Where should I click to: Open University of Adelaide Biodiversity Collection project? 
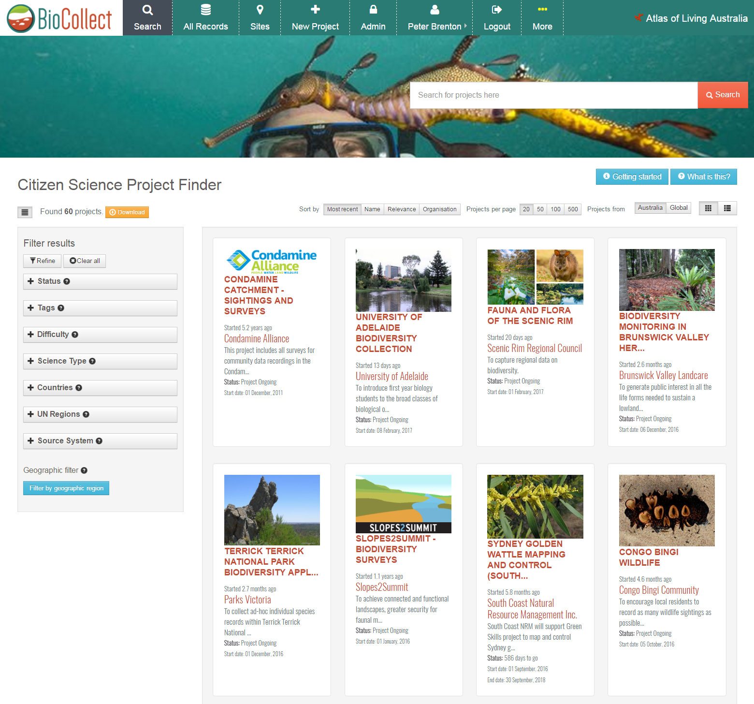pyautogui.click(x=389, y=333)
